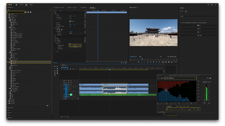Open the preset dropdown in the denoise effect window
The width and height of the screenshot is (225, 126).
(181, 78)
